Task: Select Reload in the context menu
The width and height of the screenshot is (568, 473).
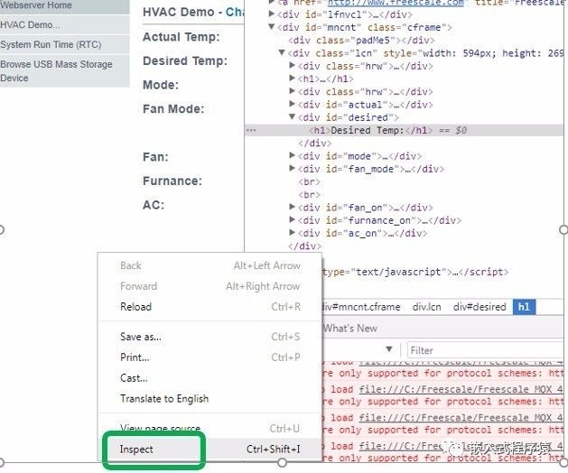Action: coord(210,307)
